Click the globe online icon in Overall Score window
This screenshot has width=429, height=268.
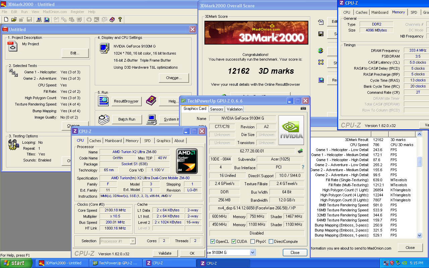[x=321, y=51]
